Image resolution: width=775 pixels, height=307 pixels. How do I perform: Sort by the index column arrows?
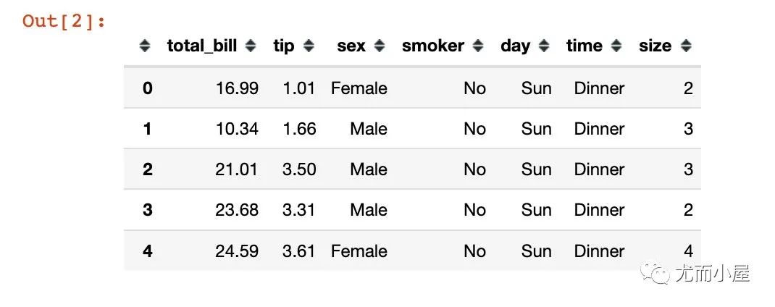[x=144, y=46]
